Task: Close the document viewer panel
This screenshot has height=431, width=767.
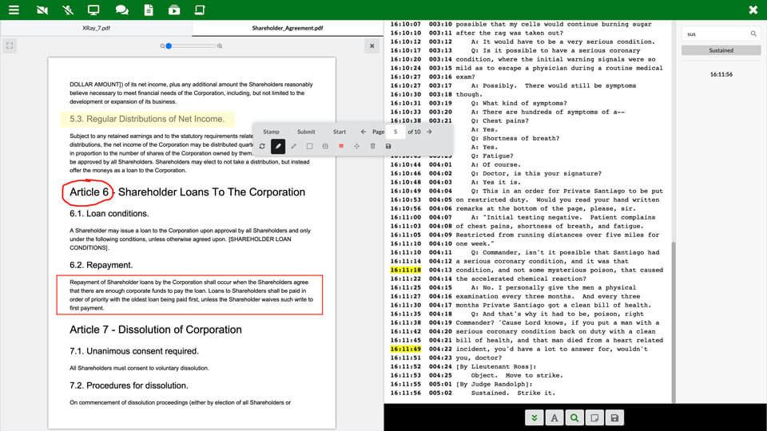Action: tap(372, 46)
